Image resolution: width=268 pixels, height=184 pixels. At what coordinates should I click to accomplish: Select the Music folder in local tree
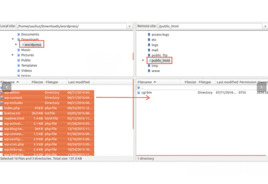26,50
